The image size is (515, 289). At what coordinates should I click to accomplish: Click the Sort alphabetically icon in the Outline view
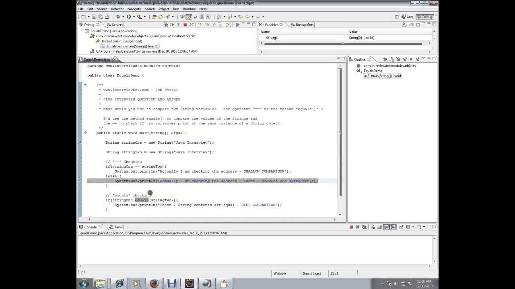tap(391, 59)
